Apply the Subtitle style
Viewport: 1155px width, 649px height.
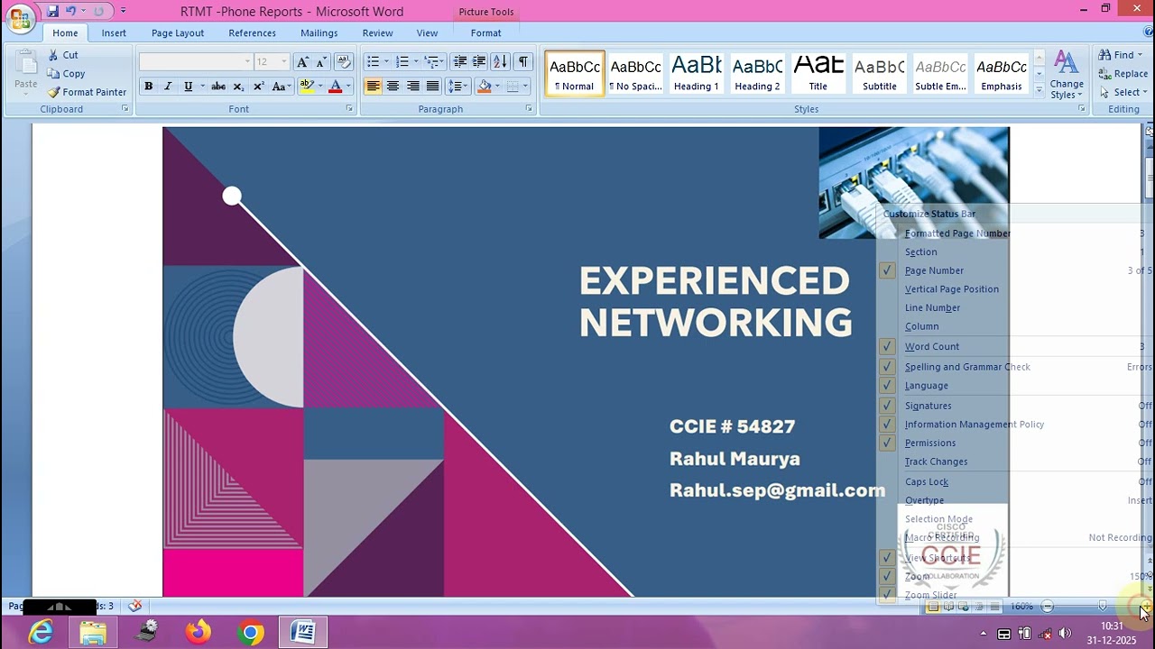coord(879,74)
